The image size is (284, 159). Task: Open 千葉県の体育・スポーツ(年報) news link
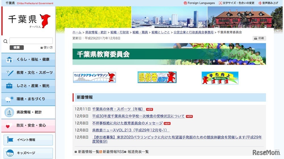[118, 109]
